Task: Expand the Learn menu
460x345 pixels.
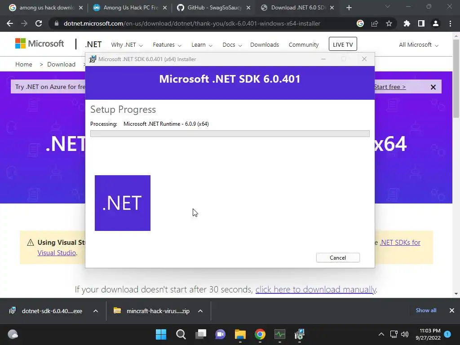Action: 202,45
